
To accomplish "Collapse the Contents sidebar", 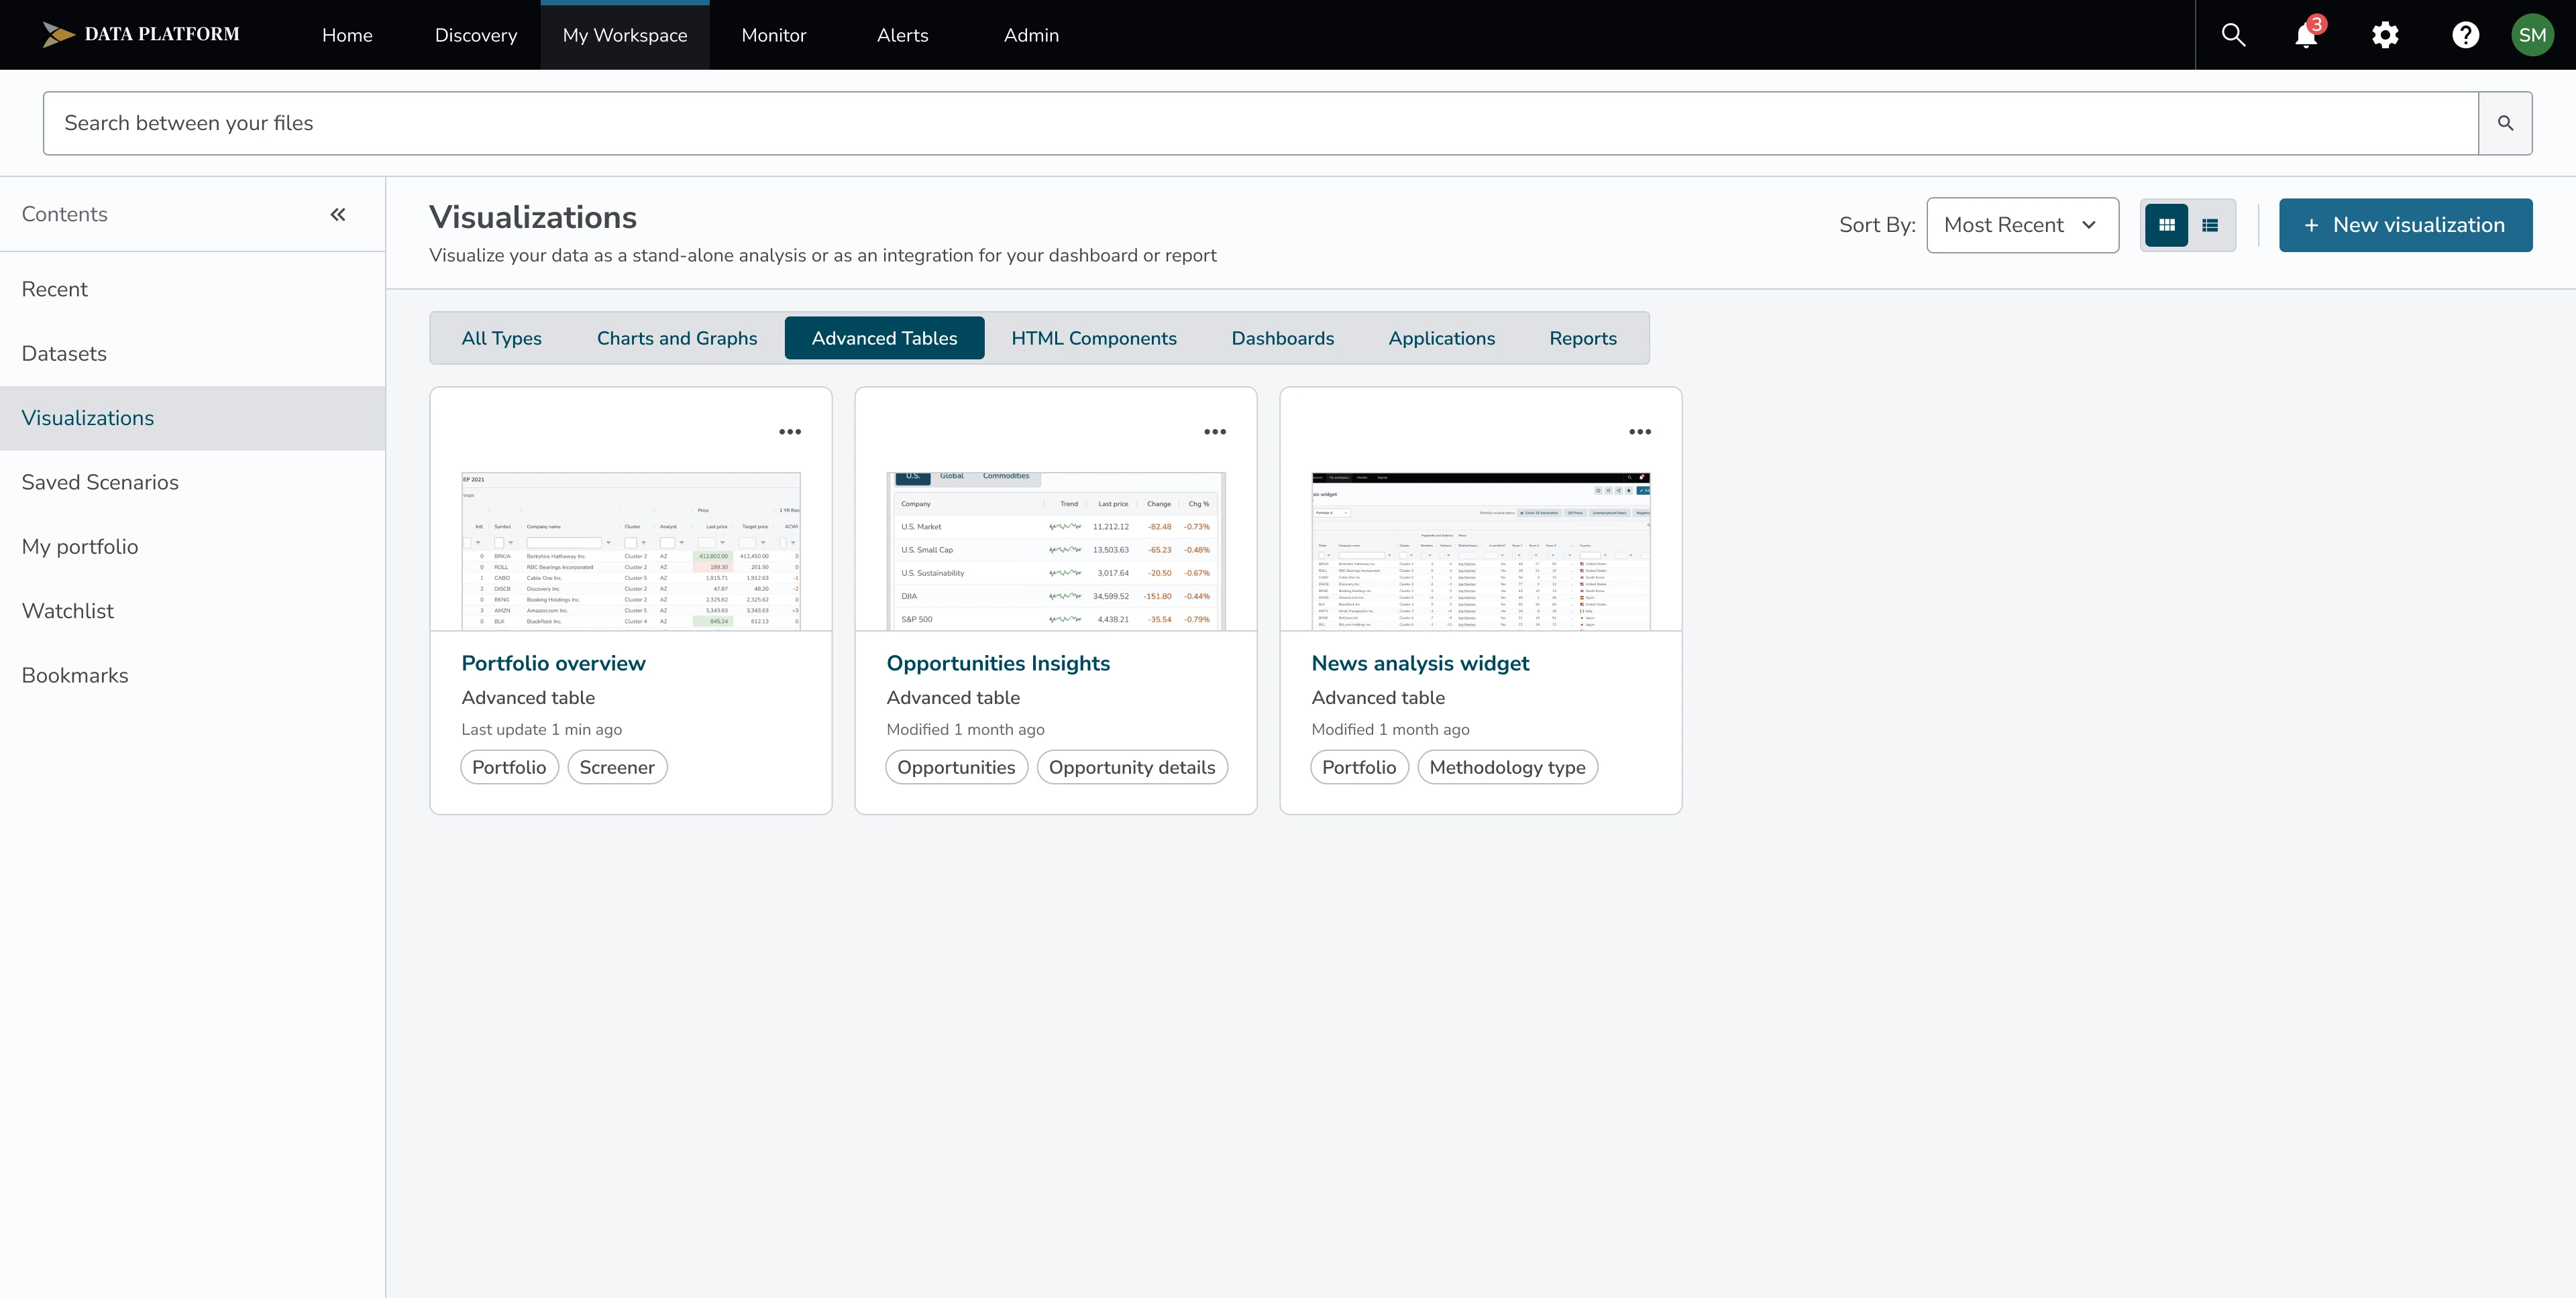I will (338, 214).
